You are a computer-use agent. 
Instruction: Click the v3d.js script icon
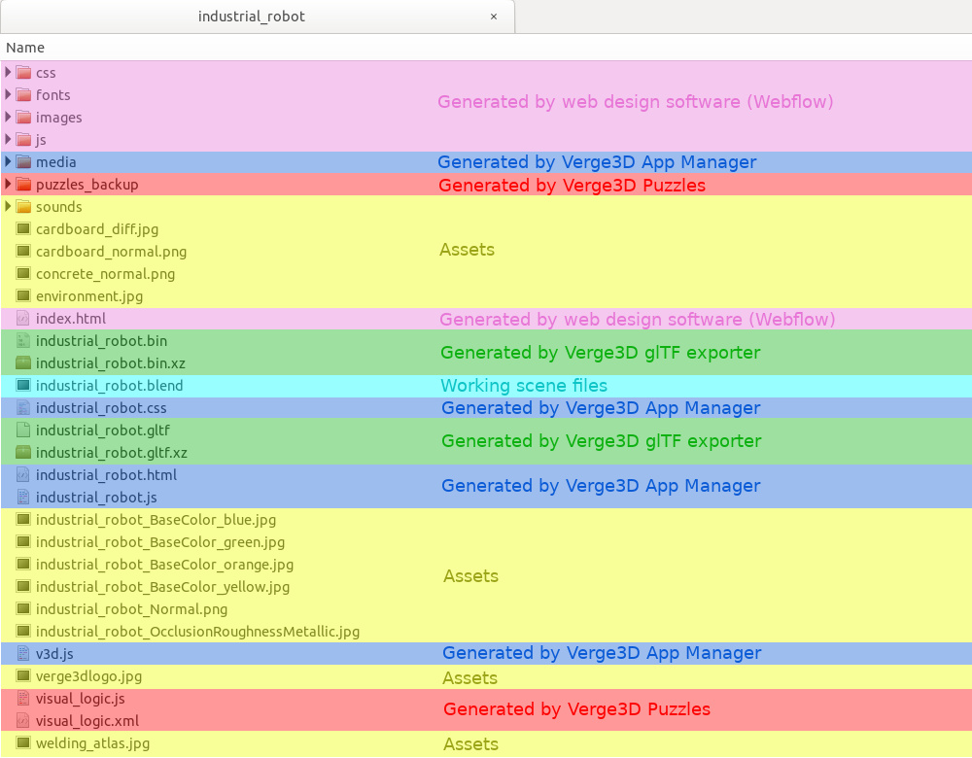click(23, 654)
